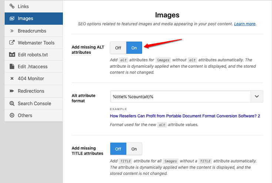Switch to Webmaster Tools tab
The image size is (272, 183).
coord(34,43)
